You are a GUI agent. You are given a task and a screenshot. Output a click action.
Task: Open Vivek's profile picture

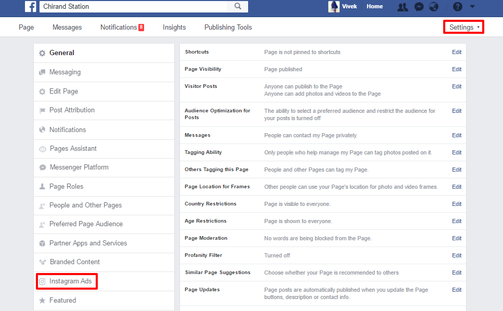pyautogui.click(x=333, y=6)
